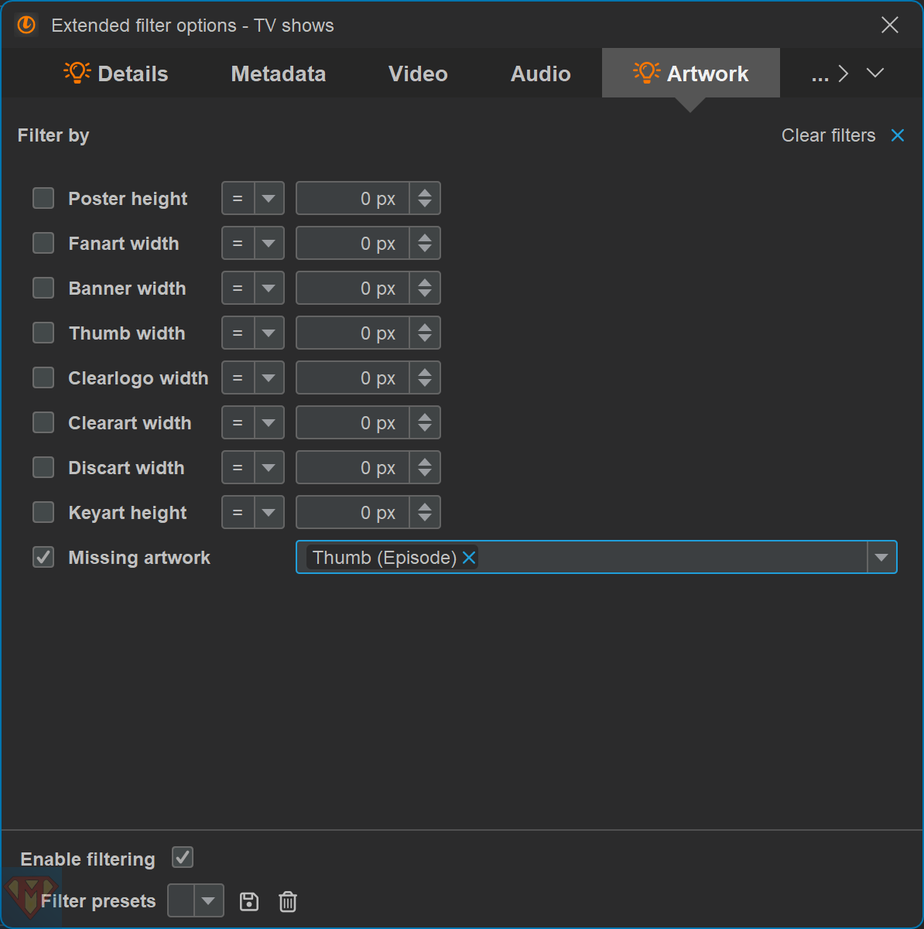Expand the Missing artwork selection list
Image resolution: width=924 pixels, height=929 pixels.
(881, 558)
